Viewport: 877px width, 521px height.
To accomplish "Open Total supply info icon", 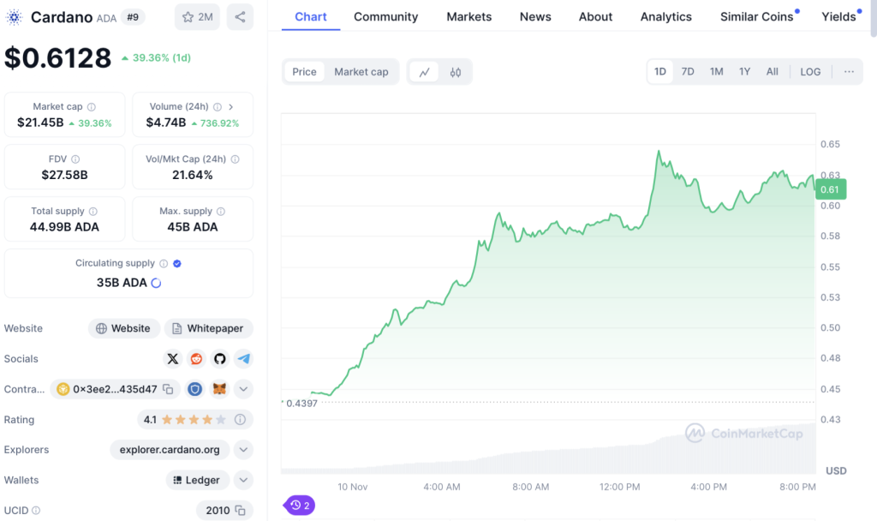I will [92, 212].
